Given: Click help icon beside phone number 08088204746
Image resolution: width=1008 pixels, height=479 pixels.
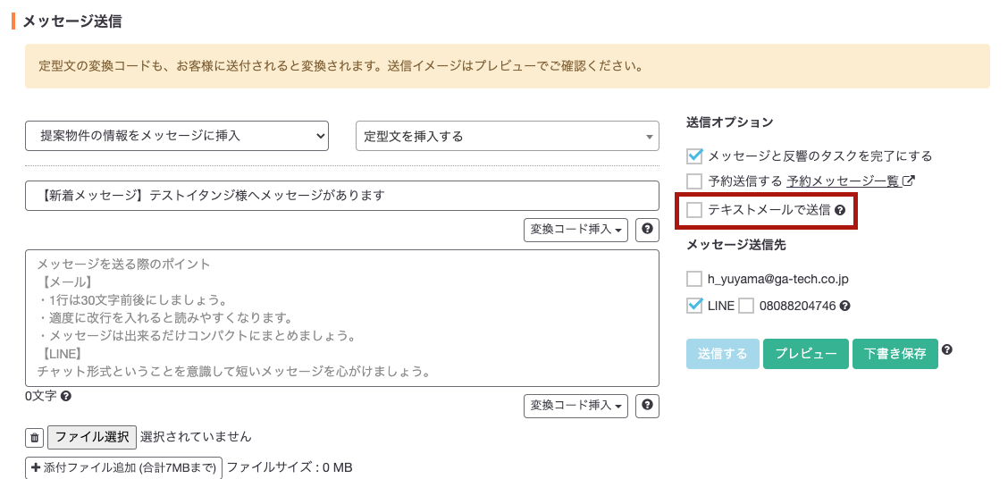Looking at the screenshot, I should (x=845, y=306).
